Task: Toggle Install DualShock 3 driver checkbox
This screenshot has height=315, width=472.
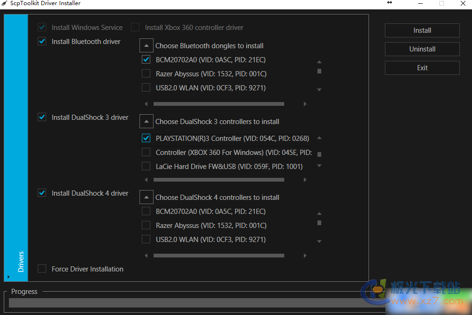Action: point(42,117)
